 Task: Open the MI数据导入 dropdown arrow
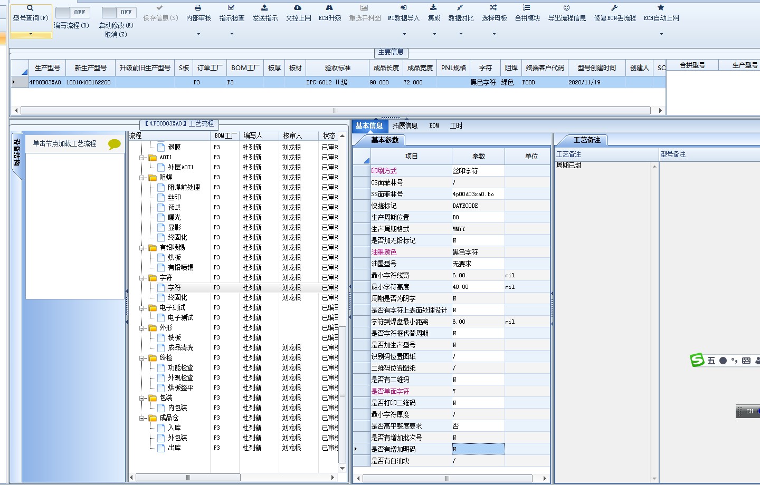pos(404,34)
